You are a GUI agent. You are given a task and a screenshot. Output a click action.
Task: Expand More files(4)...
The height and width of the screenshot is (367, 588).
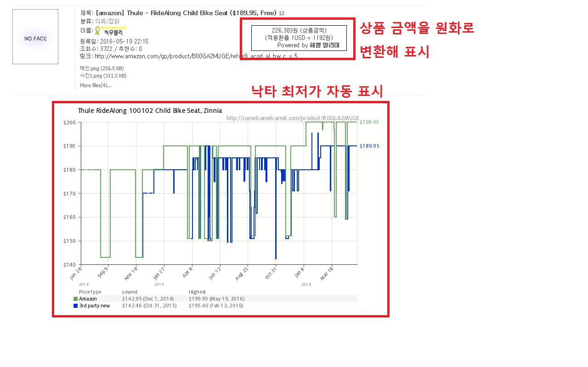pyautogui.click(x=96, y=85)
